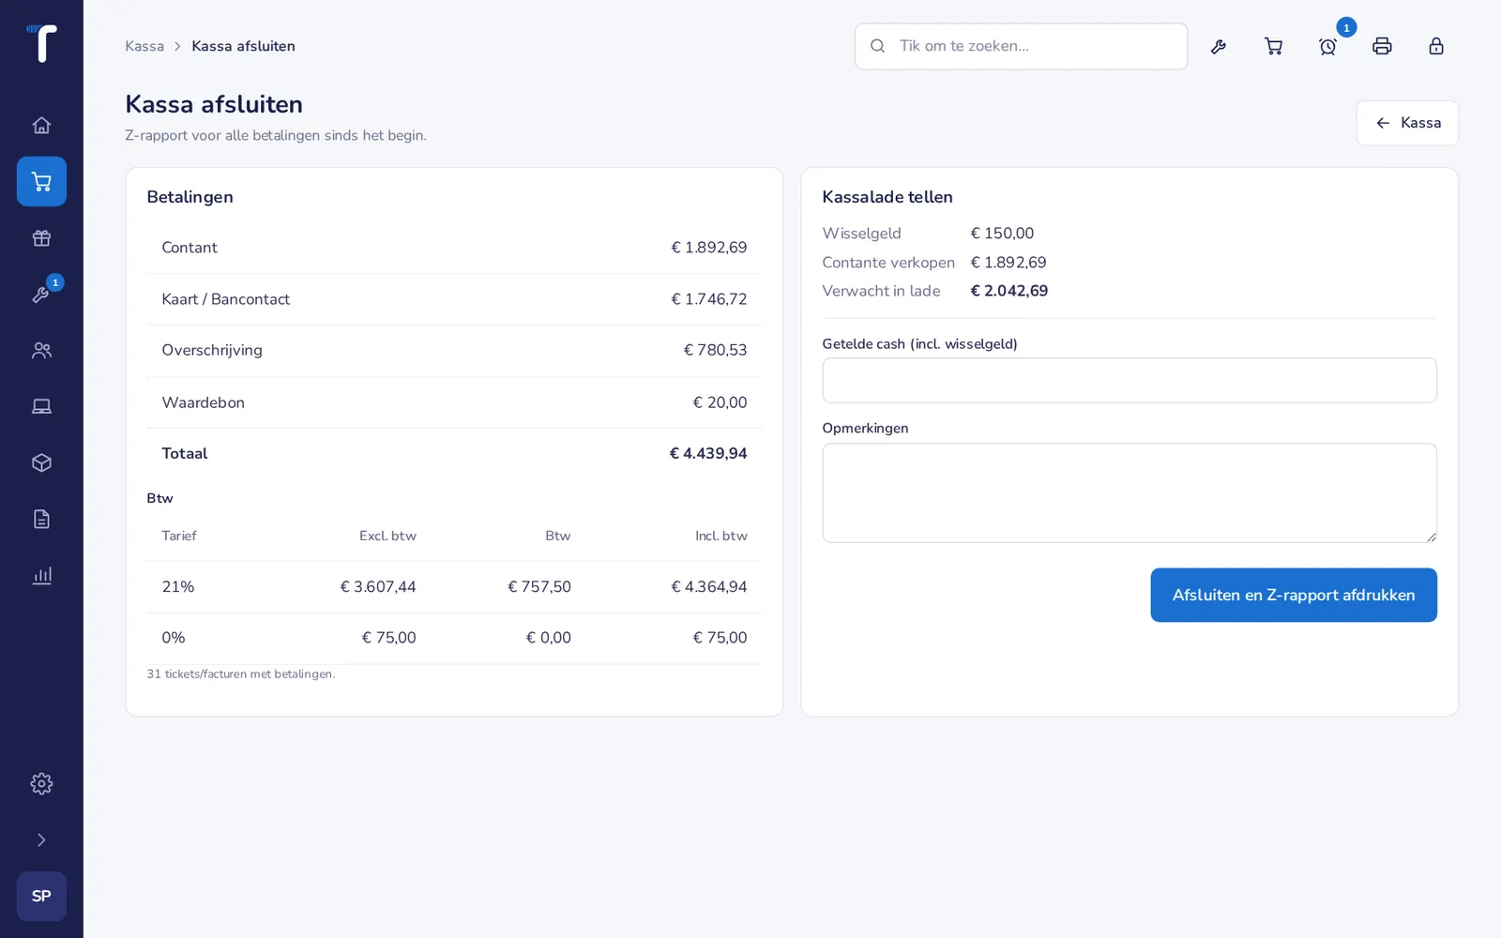This screenshot has height=938, width=1501.
Task: Open the alarm clock reminders icon
Action: click(x=1327, y=46)
